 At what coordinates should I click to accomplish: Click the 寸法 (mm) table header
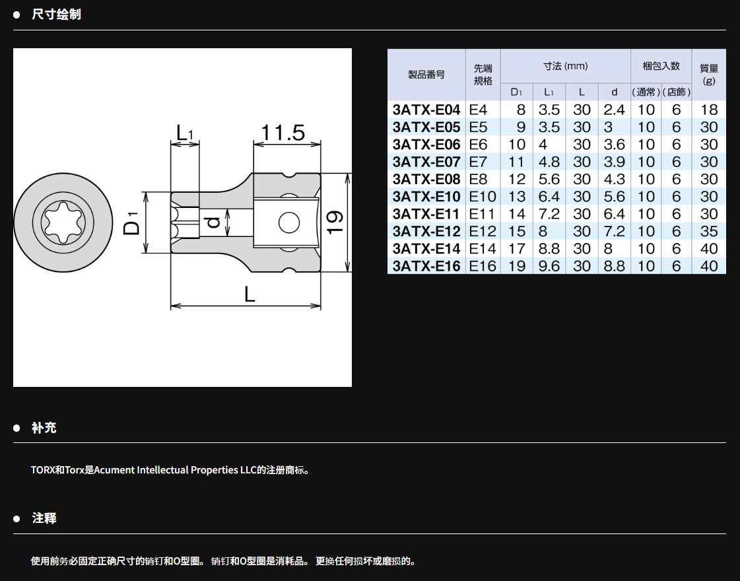pos(565,66)
